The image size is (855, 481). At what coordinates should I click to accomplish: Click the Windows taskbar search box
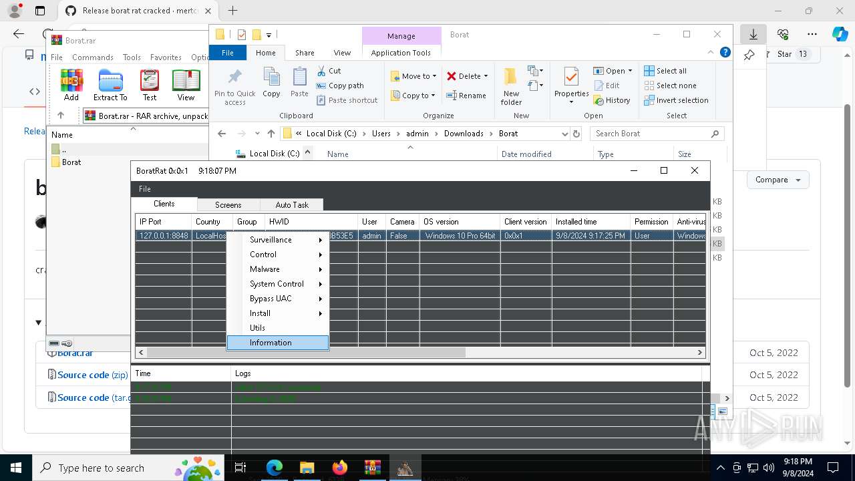coord(128,468)
